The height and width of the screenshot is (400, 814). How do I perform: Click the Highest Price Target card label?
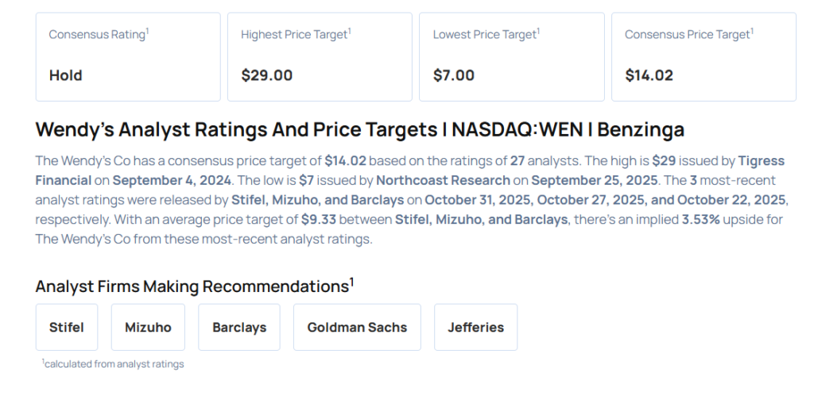click(x=295, y=35)
